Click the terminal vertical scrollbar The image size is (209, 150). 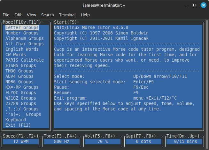coord(207,84)
